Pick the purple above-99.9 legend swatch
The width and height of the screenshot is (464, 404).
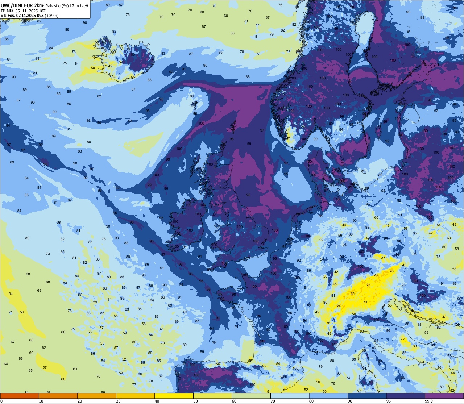444,396
